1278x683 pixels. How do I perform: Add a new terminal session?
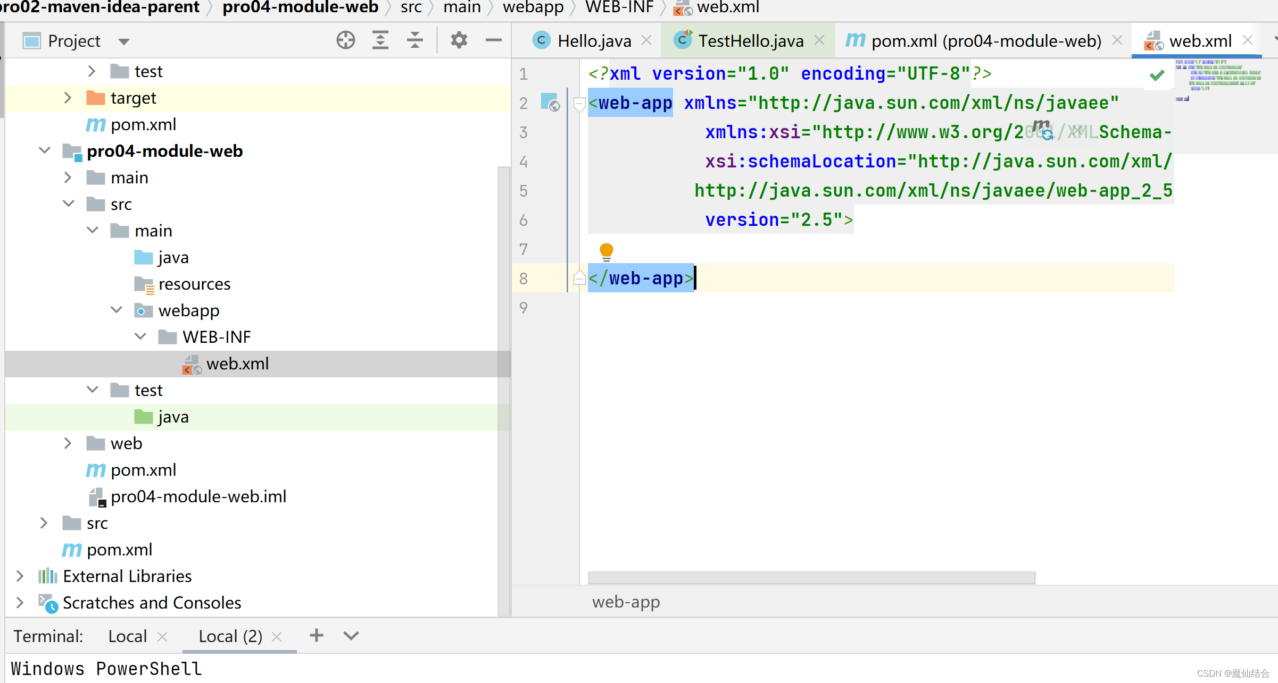[317, 635]
